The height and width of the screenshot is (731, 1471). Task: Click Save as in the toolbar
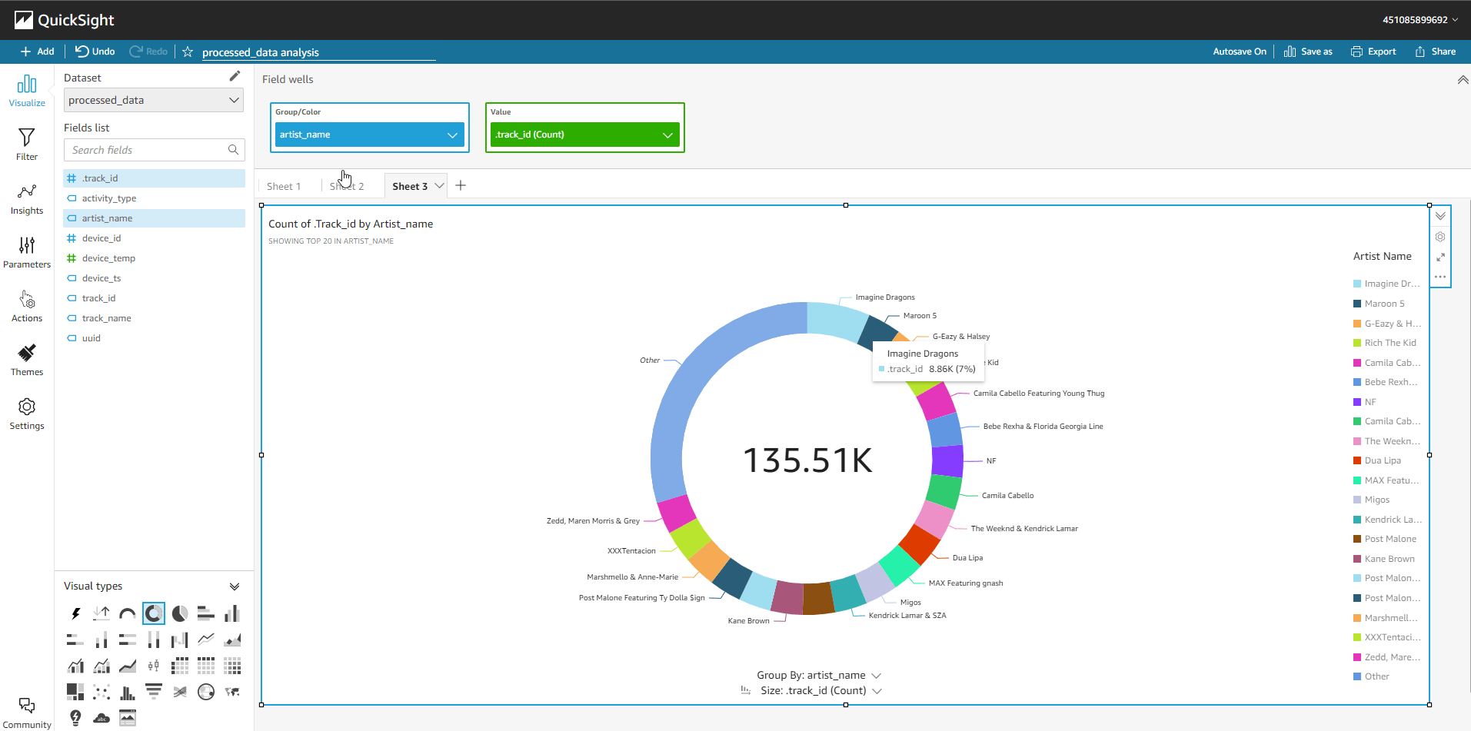(1308, 52)
